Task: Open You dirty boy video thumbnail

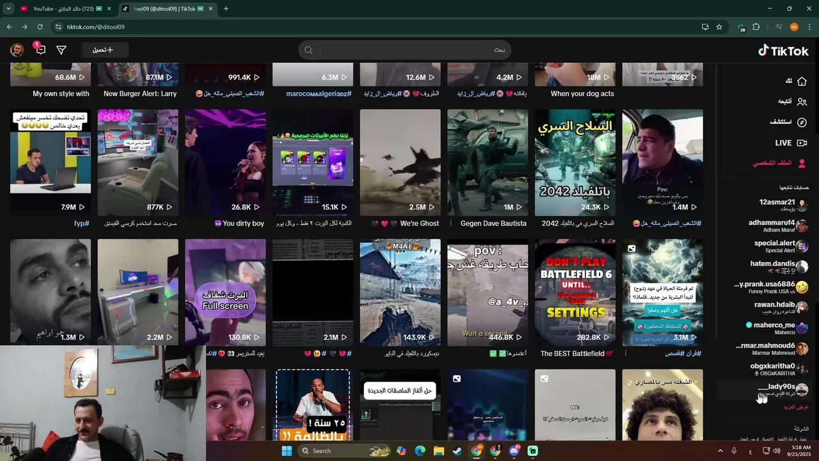Action: (225, 163)
